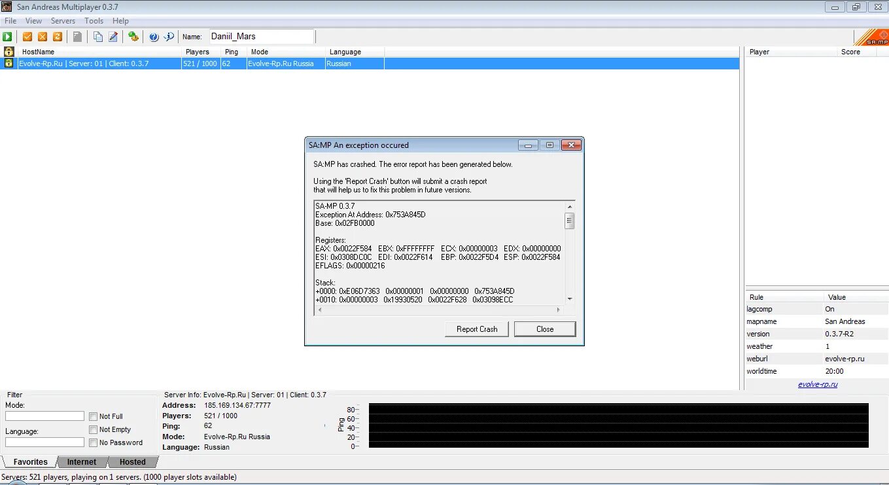Click the worldtime rule row

point(816,371)
